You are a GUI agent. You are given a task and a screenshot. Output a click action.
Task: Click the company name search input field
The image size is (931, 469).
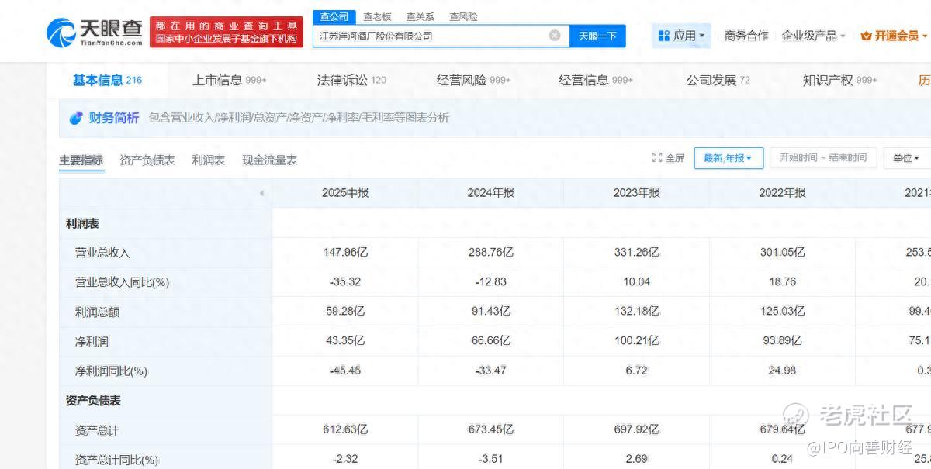[x=431, y=36]
